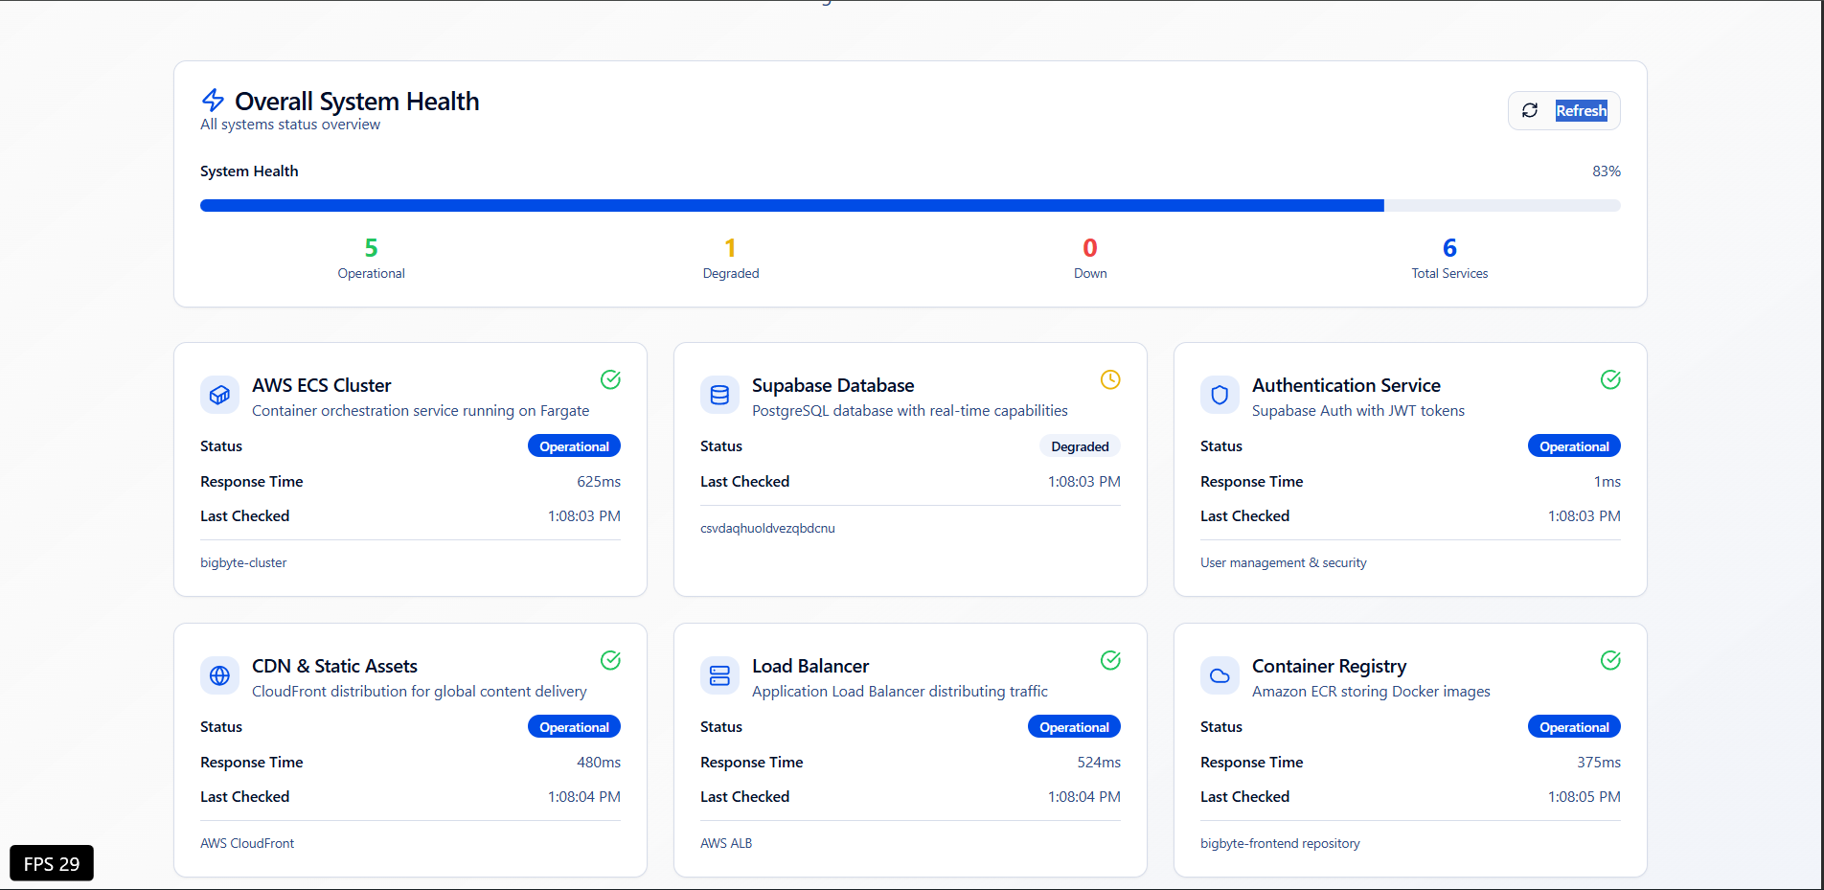
Task: Click the AWS ECS Cluster cube icon
Action: tap(219, 395)
